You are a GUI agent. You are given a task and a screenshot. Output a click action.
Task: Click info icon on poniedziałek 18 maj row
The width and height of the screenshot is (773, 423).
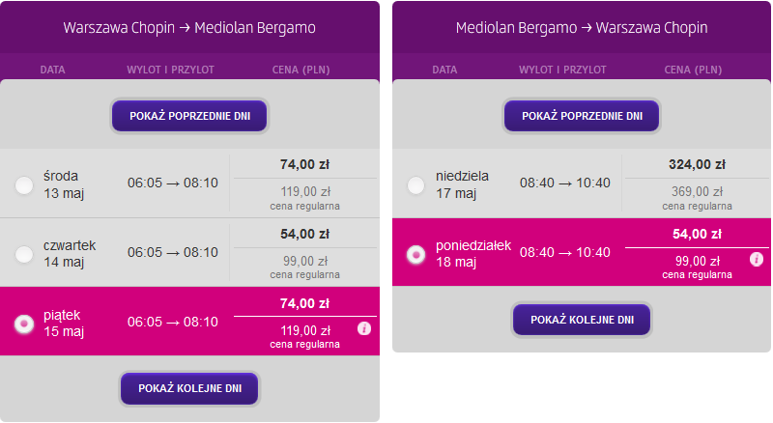pyautogui.click(x=757, y=259)
